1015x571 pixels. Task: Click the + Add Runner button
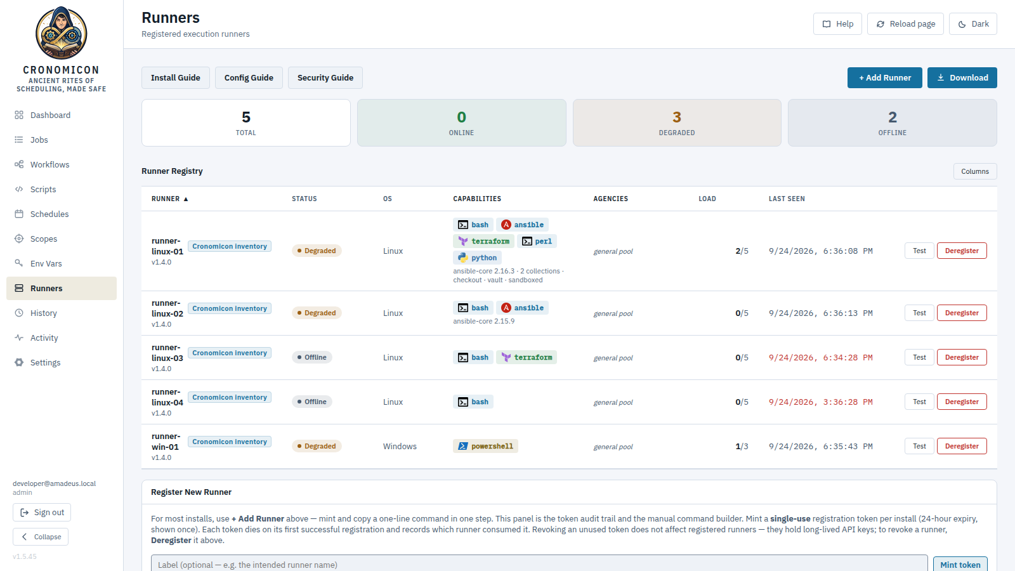click(x=885, y=77)
